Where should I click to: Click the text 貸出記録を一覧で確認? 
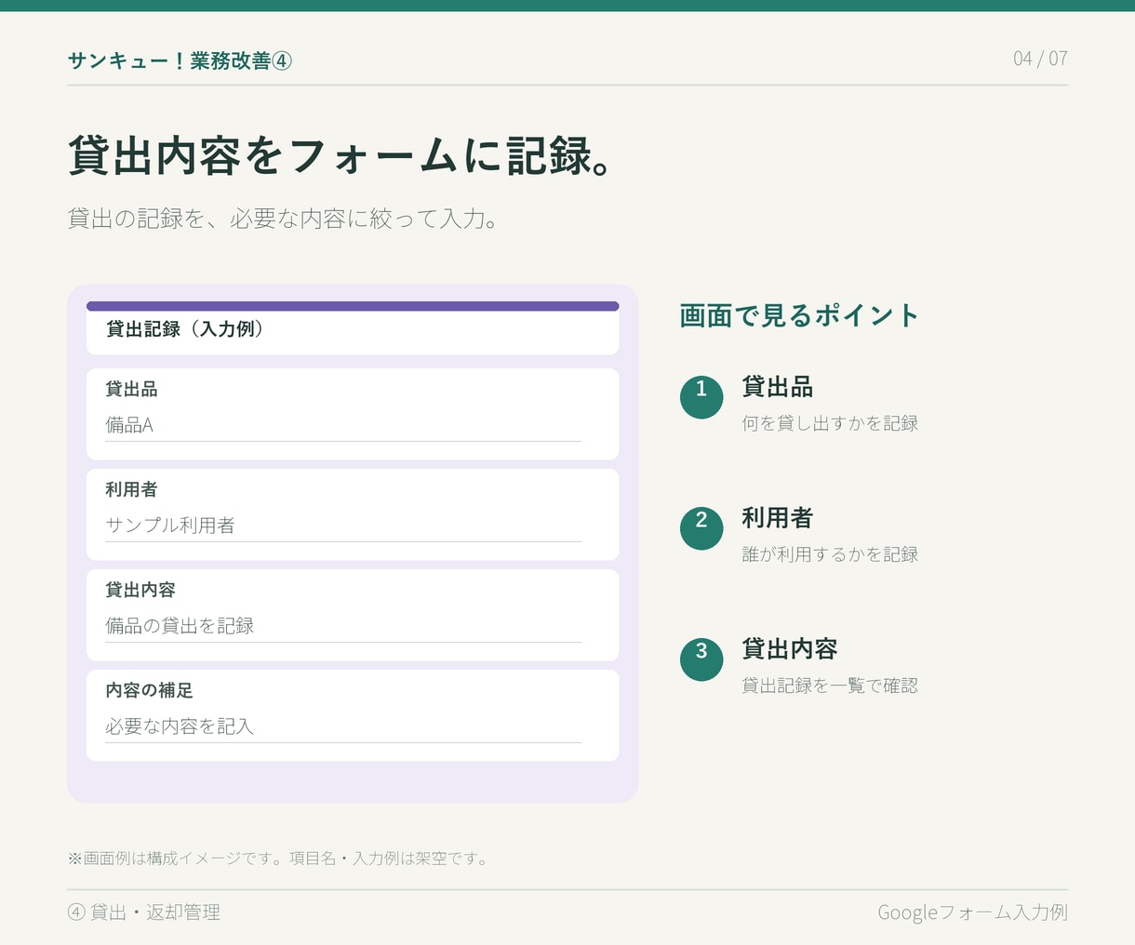pos(830,685)
